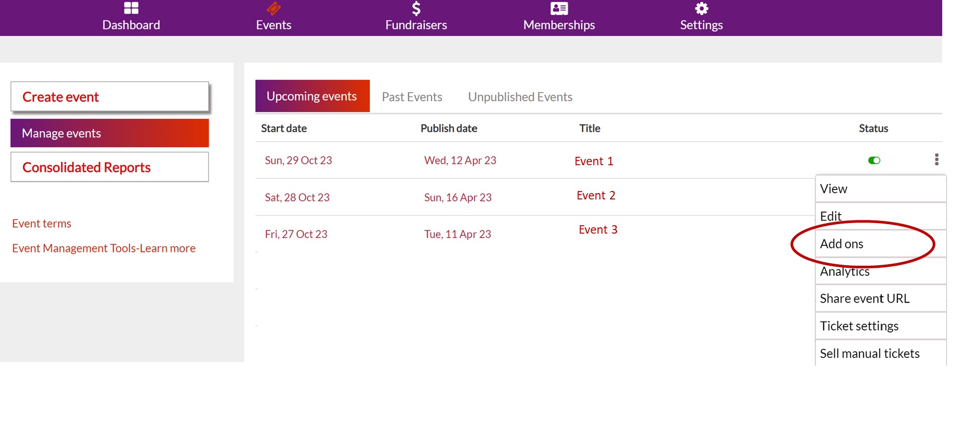Select Add ons in context menu
The width and height of the screenshot is (958, 422).
pyautogui.click(x=881, y=244)
